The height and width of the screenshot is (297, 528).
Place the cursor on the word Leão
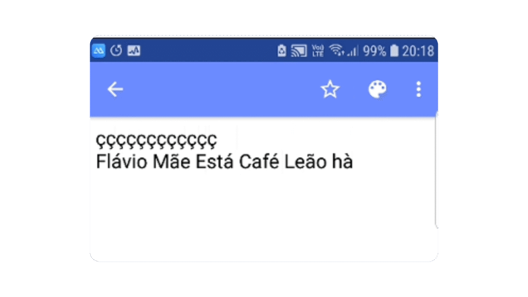coord(305,161)
